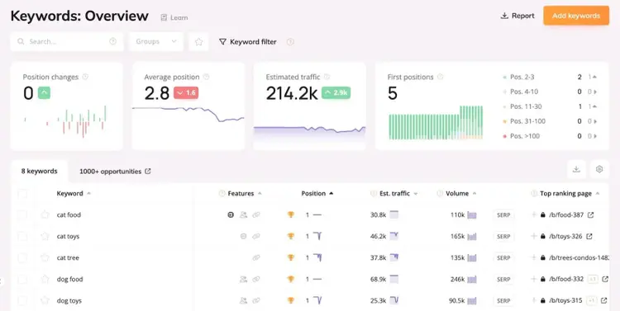Open external link for /b/food-332
The width and height of the screenshot is (620, 311).
click(605, 279)
